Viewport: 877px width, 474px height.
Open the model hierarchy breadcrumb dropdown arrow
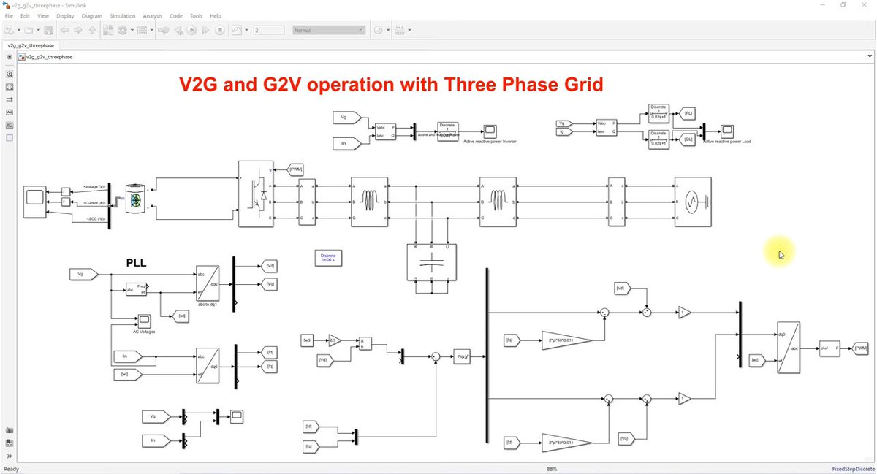pos(869,56)
